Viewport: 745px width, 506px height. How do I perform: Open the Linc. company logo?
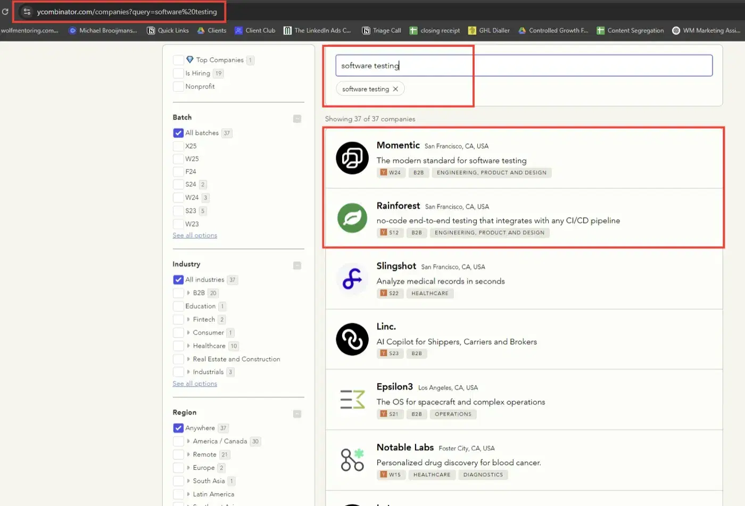pos(352,339)
